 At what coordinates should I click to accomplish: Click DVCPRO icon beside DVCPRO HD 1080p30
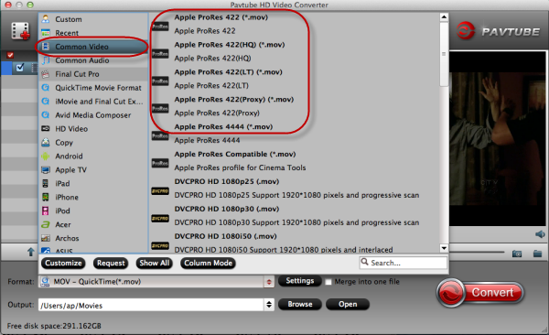[x=160, y=219]
